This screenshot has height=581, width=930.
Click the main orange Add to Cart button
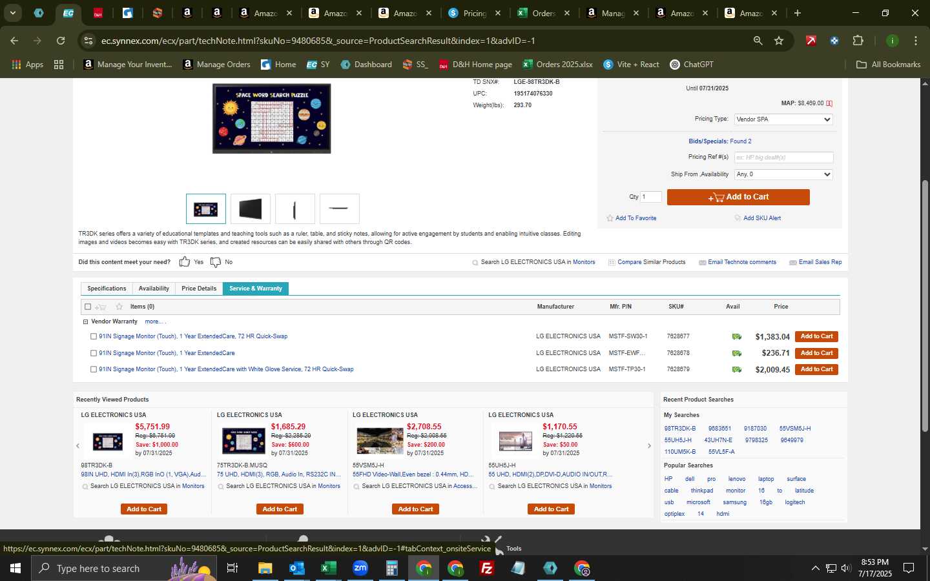[x=738, y=197]
